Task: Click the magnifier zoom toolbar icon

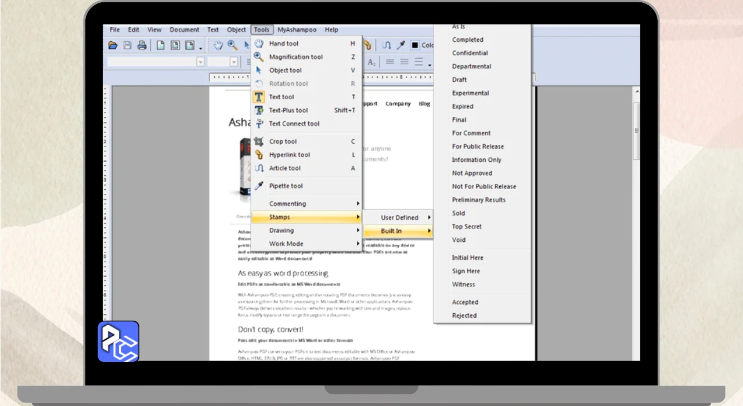Action: point(233,45)
